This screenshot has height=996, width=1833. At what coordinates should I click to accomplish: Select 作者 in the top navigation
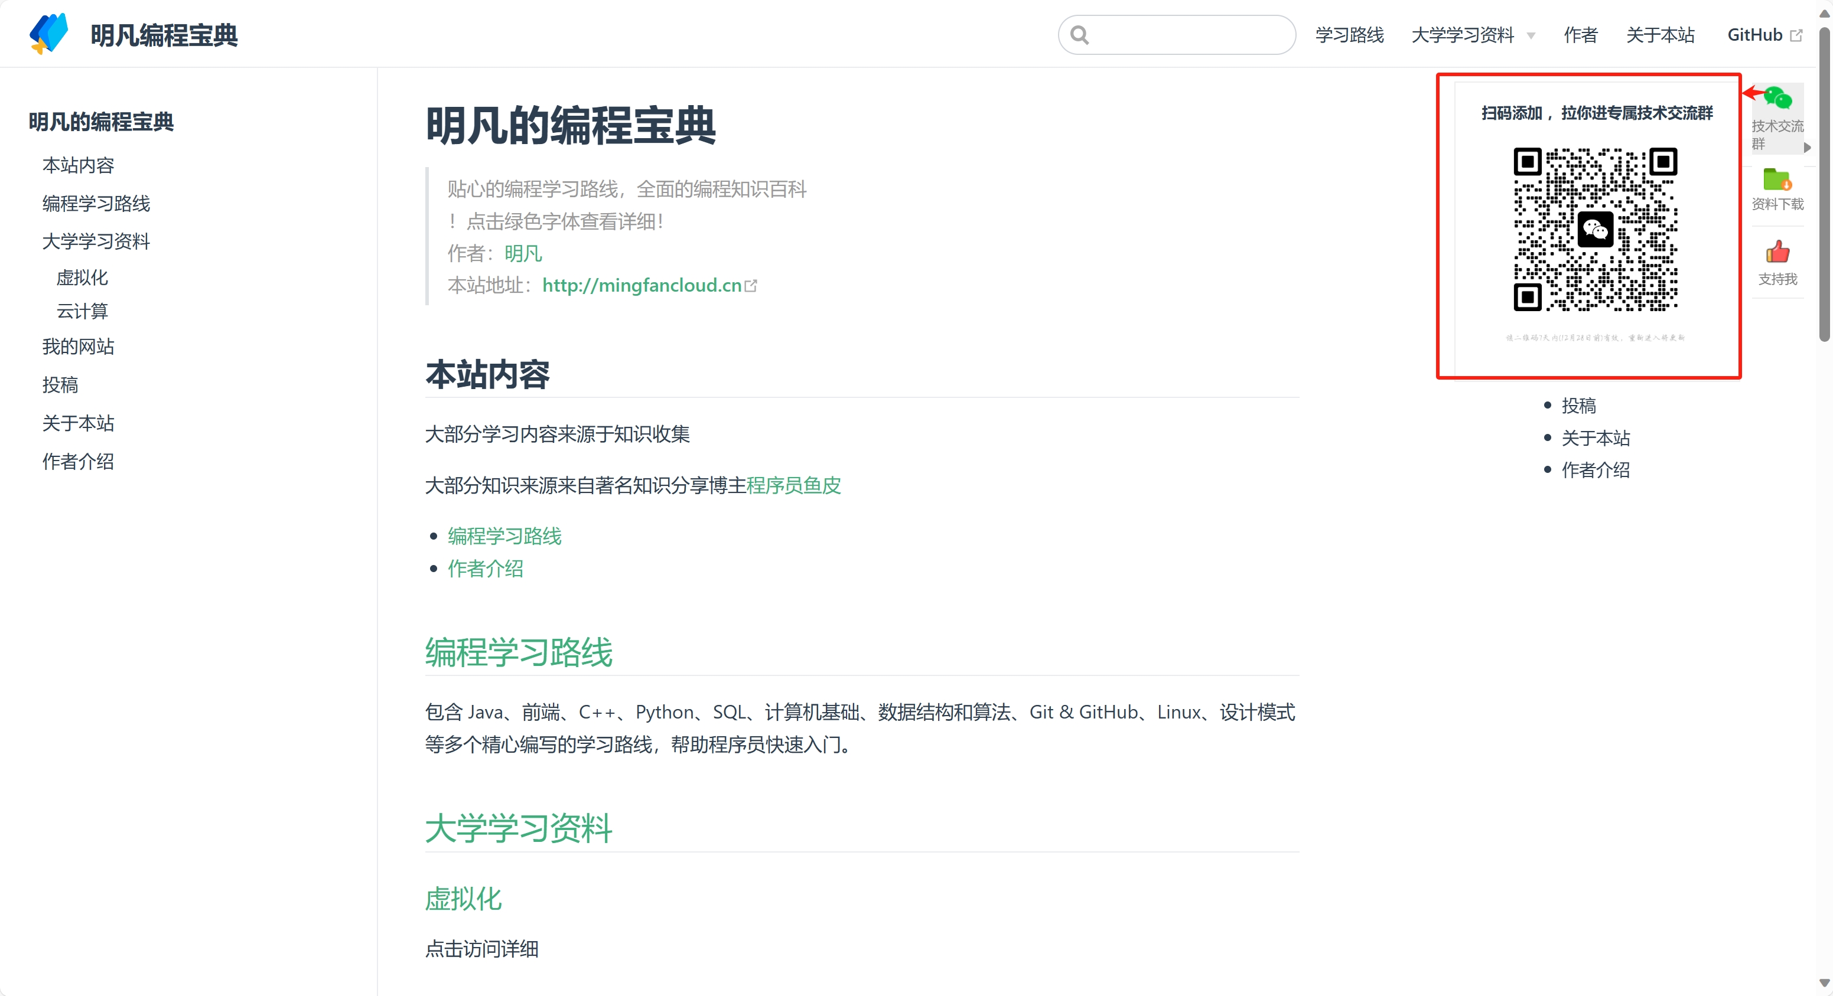[1580, 35]
